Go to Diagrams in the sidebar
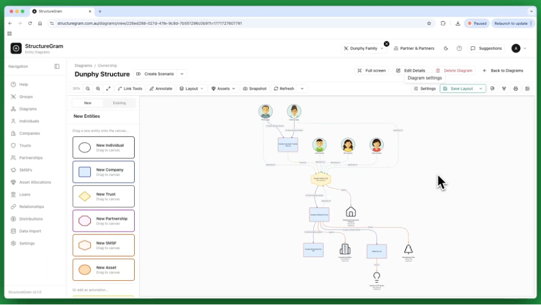541x305 pixels. (28, 109)
